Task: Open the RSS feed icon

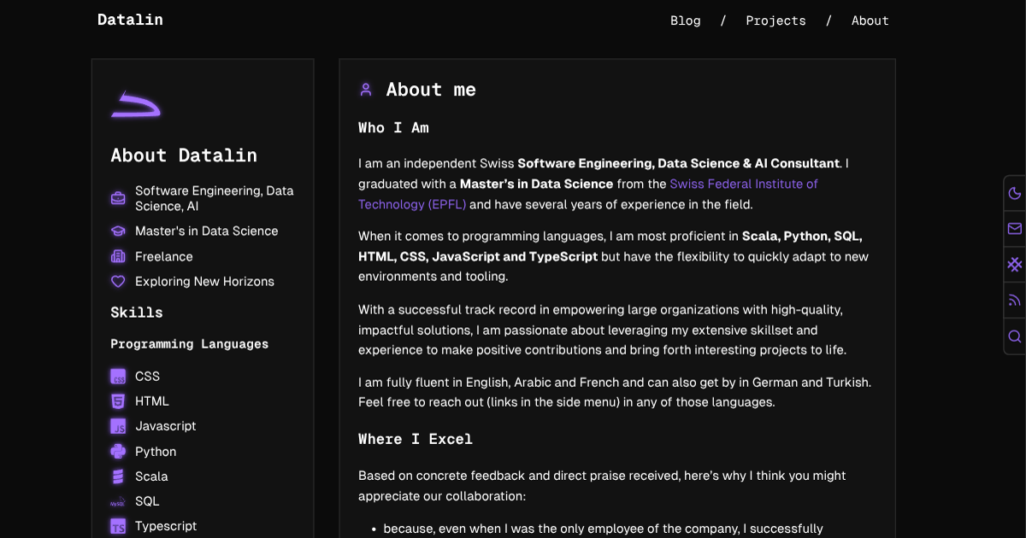Action: (x=1015, y=301)
